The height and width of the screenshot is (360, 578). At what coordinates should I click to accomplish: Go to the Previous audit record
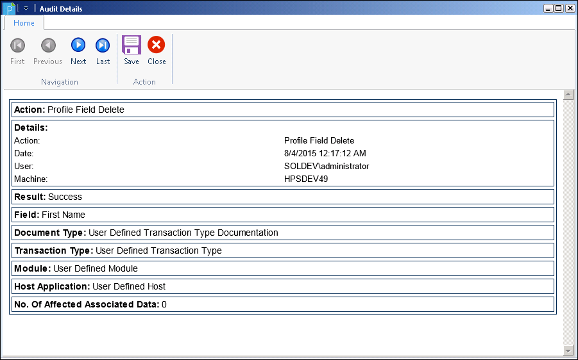click(47, 51)
